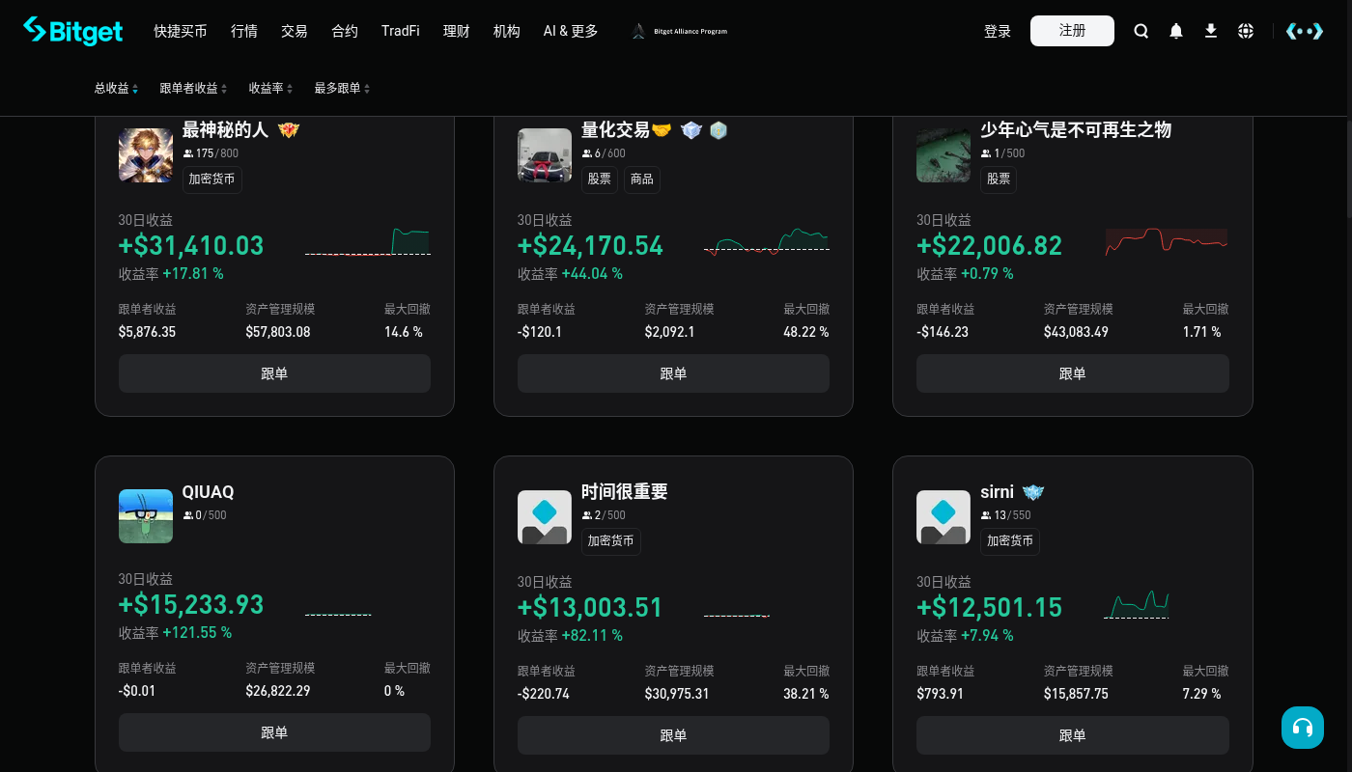Image resolution: width=1352 pixels, height=772 pixels.
Task: Select 股票 tag on 少年心气是不可再生之物 card
Action: pyautogui.click(x=999, y=179)
